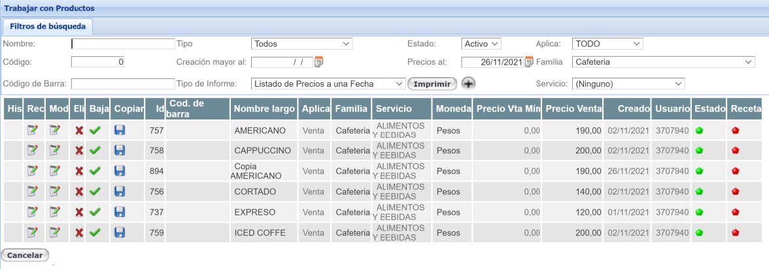The image size is (769, 269).
Task: Click the Moneda column header
Action: coord(453,109)
